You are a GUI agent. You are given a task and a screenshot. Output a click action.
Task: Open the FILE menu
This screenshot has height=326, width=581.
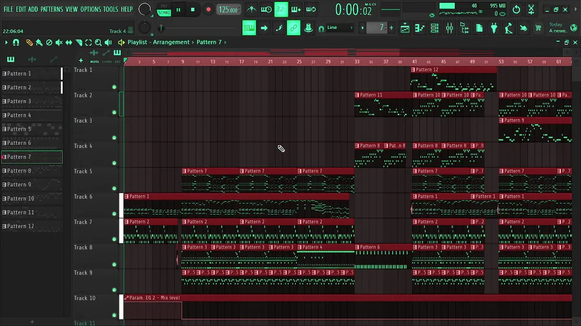8,9
